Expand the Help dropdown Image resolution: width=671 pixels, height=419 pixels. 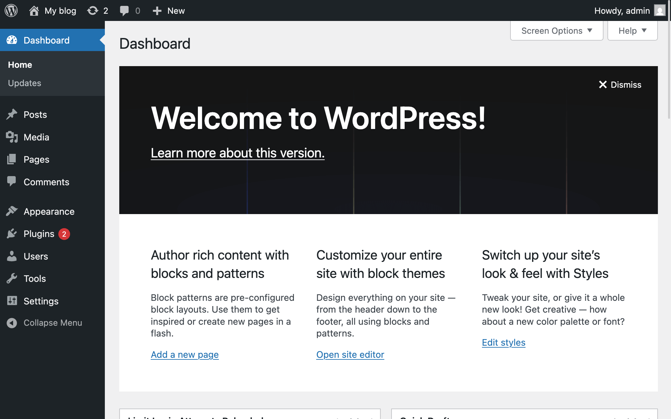point(632,31)
